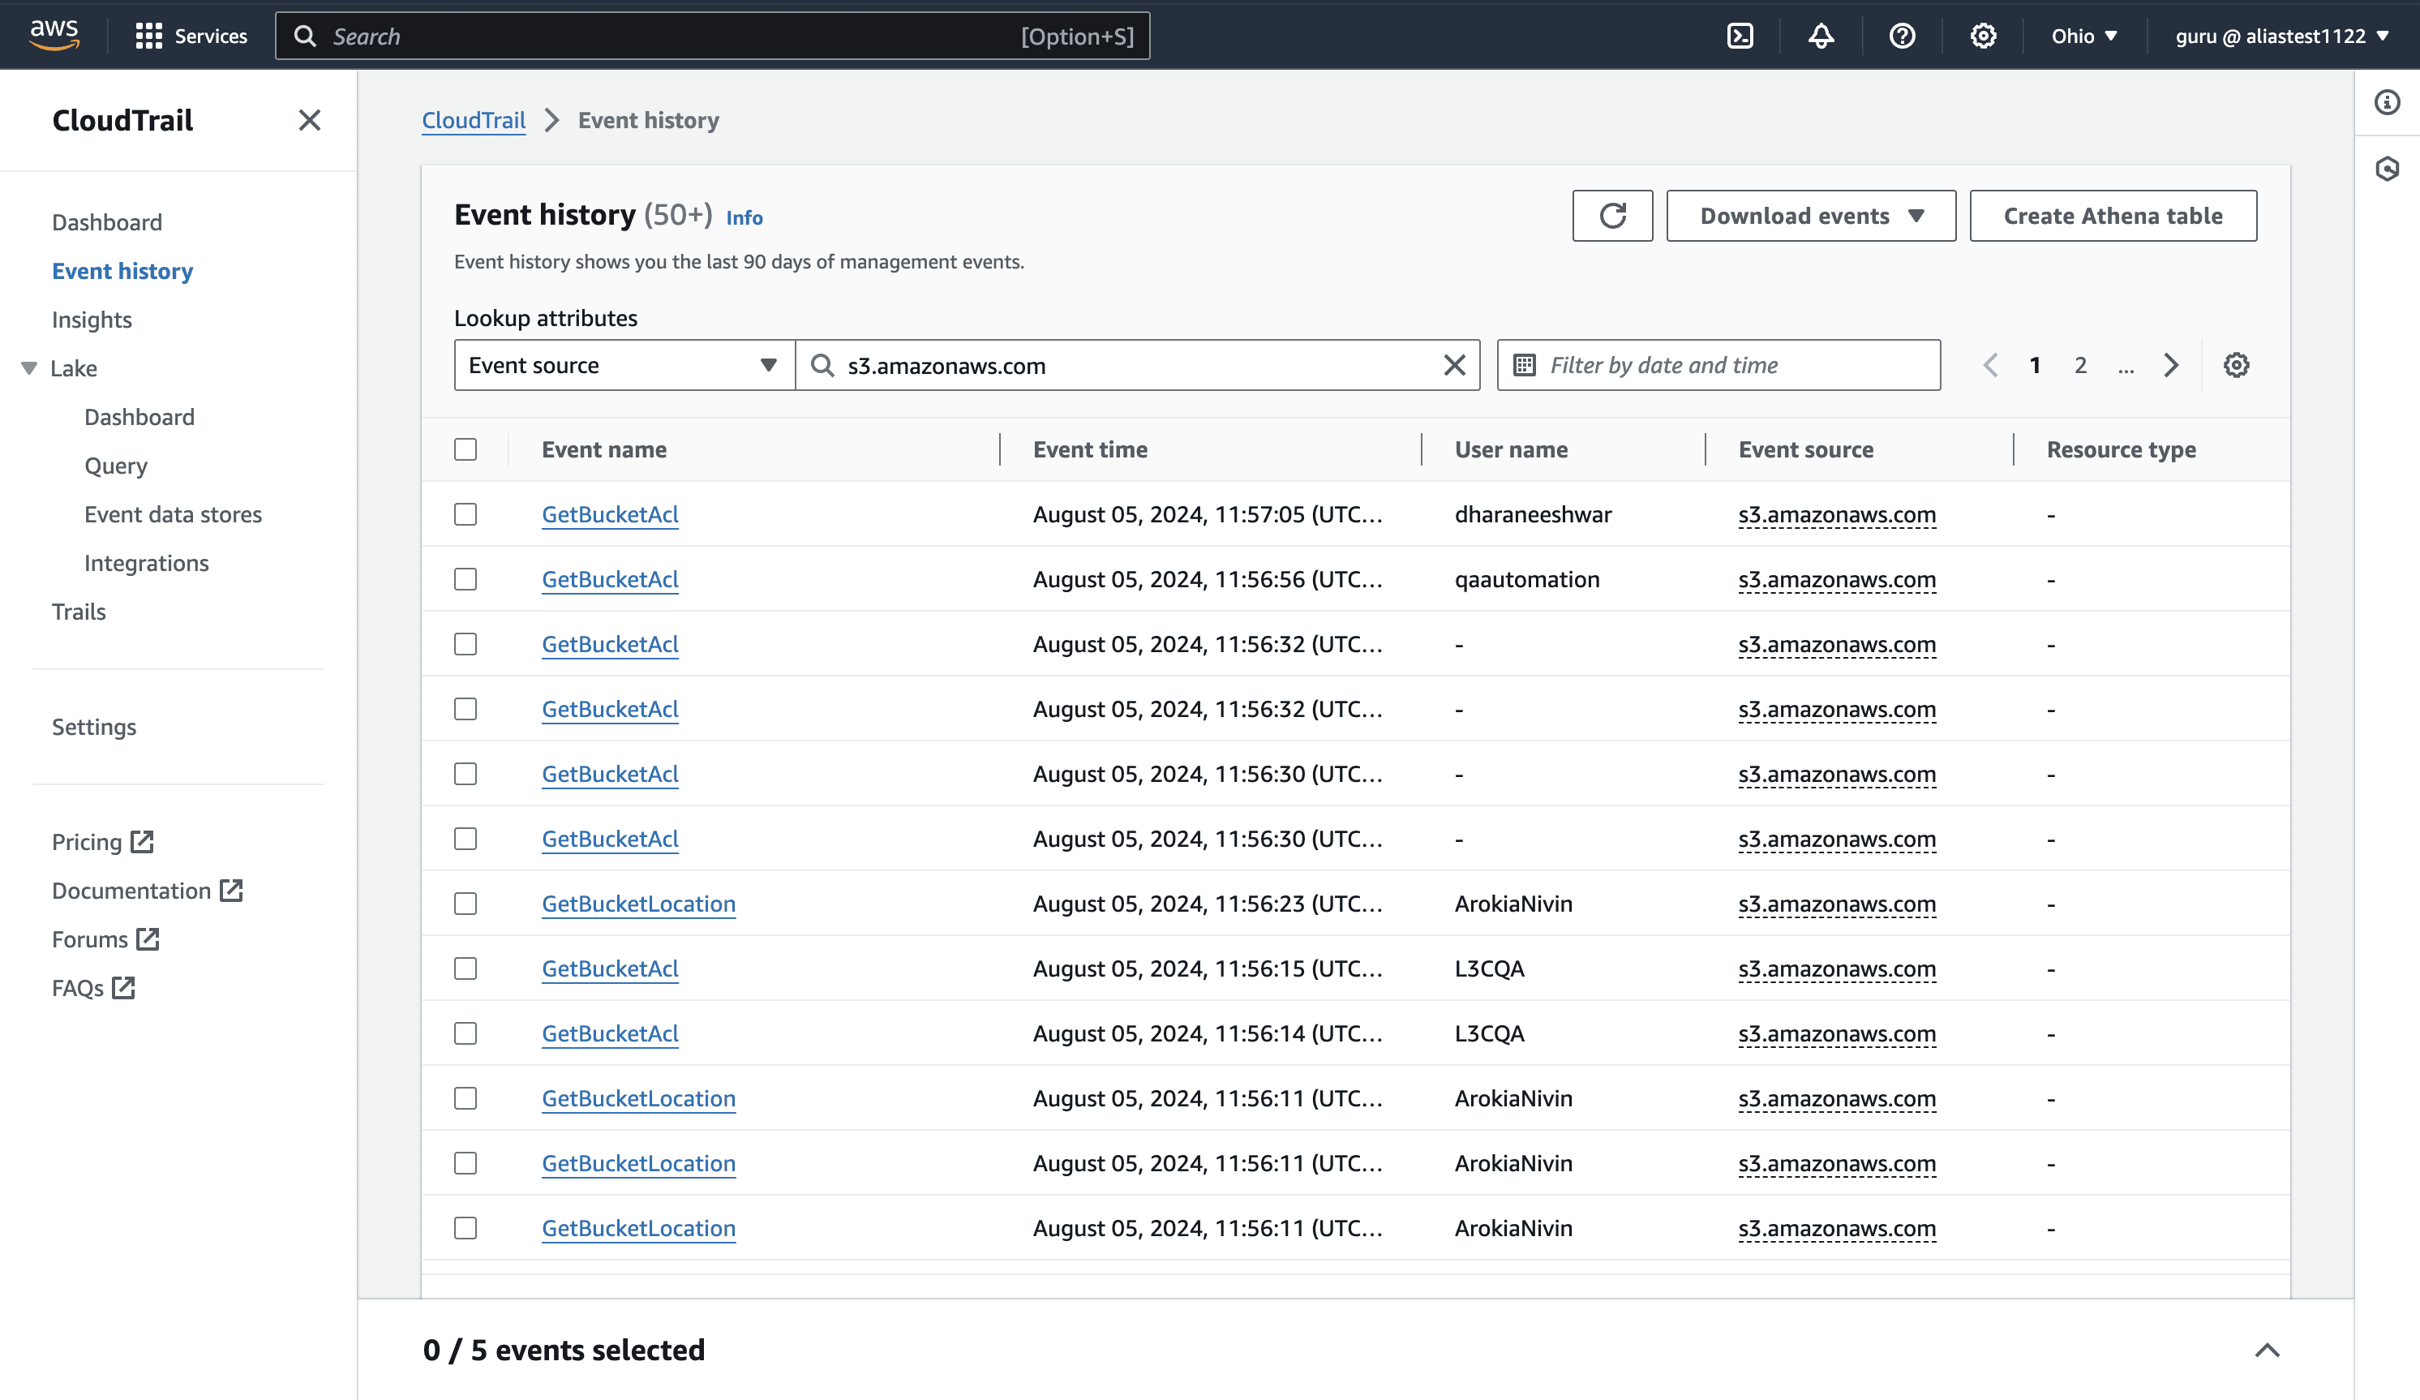Check the first ArokiaNivin GetBucketLocation row
The height and width of the screenshot is (1400, 2420).
[466, 904]
